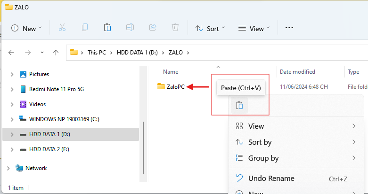
Task: Click the Paste icon in context menu
Action: pos(239,106)
